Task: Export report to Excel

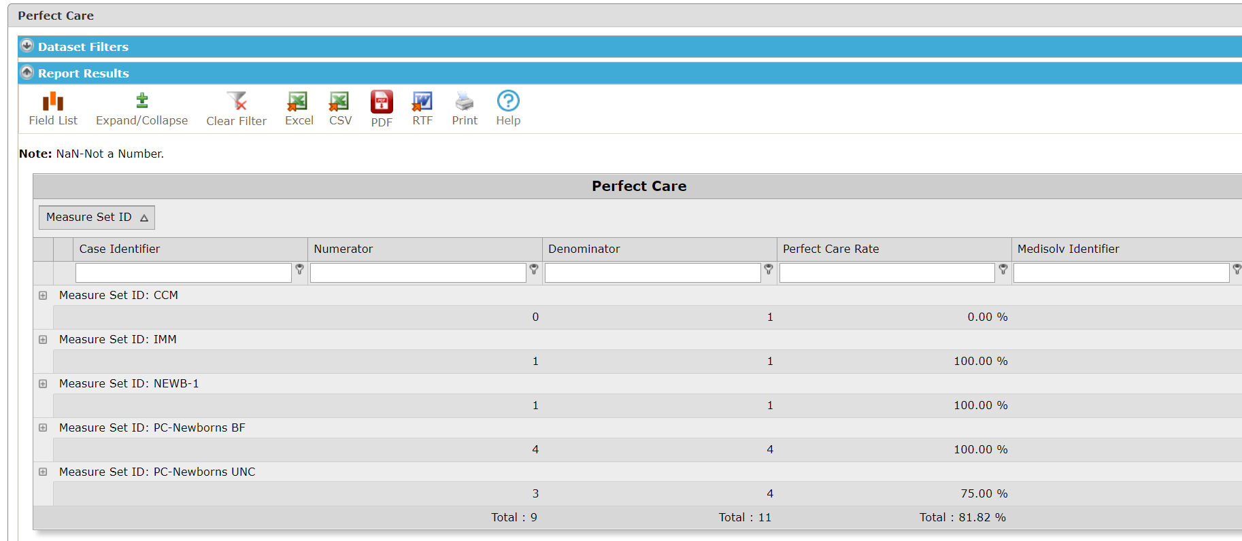Action: [298, 101]
